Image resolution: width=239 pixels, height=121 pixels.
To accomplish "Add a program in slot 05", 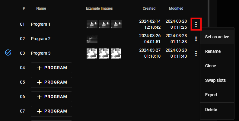I will [x=51, y=82].
